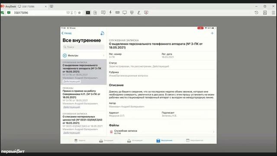Viewport: 277px width, 156px height.
Task: Open AnyDesk chat icon
Action: (x=103, y=13)
